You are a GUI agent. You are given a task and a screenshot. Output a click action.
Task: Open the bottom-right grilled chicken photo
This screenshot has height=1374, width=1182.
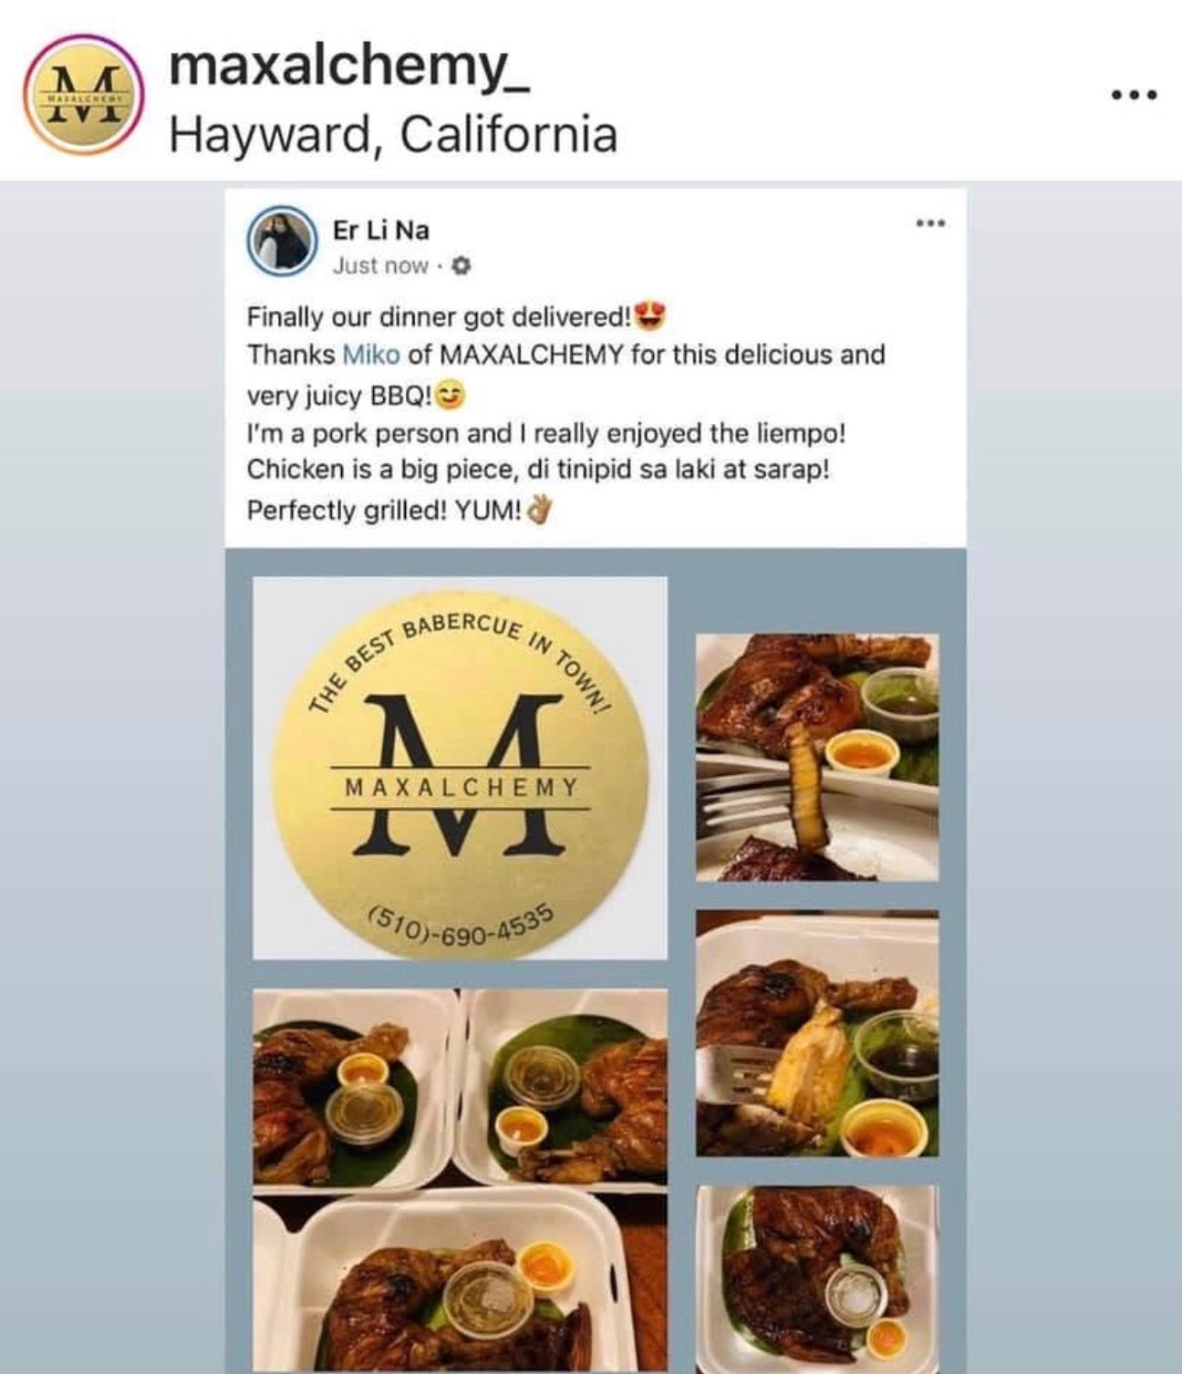tap(817, 1277)
